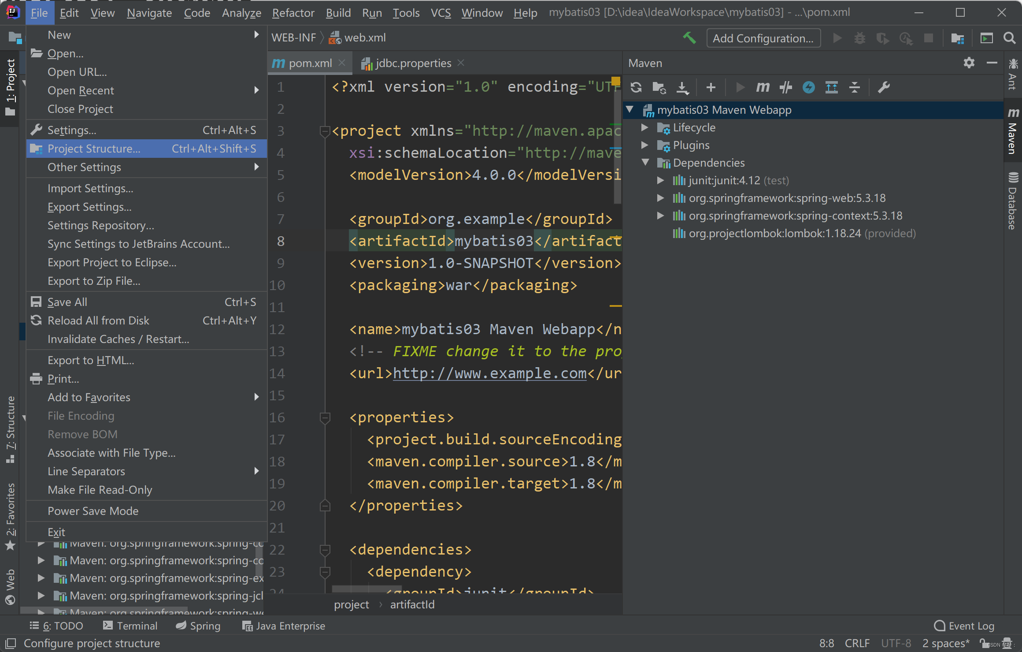Click Execute Maven Goal icon
Image resolution: width=1022 pixels, height=652 pixels.
click(763, 87)
